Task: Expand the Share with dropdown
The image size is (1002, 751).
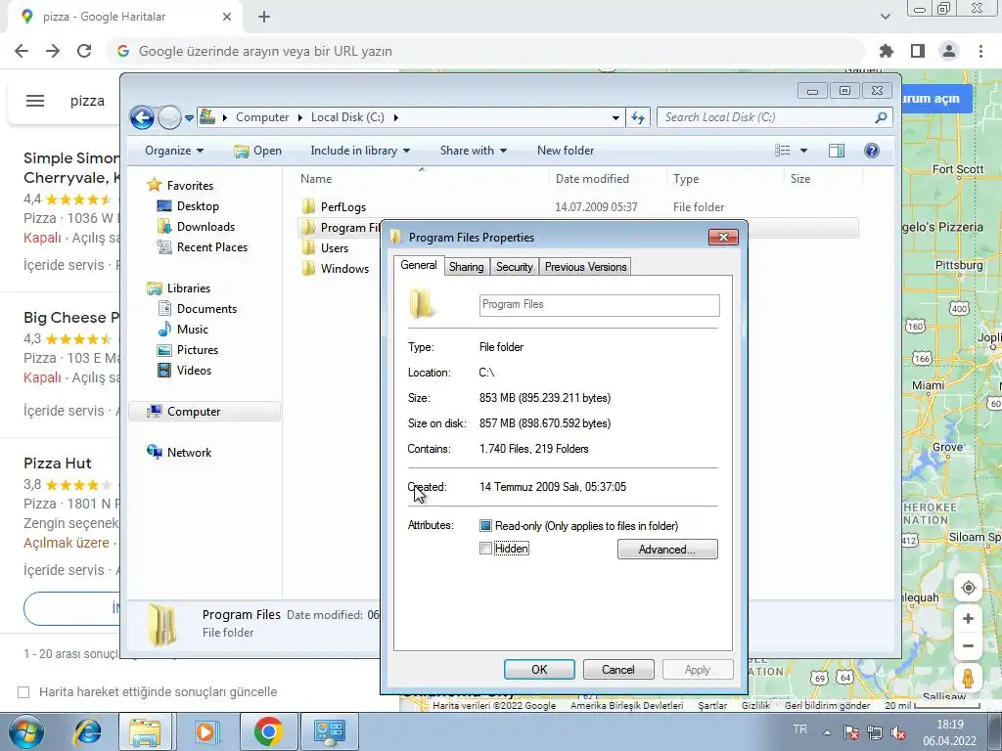Action: click(473, 151)
